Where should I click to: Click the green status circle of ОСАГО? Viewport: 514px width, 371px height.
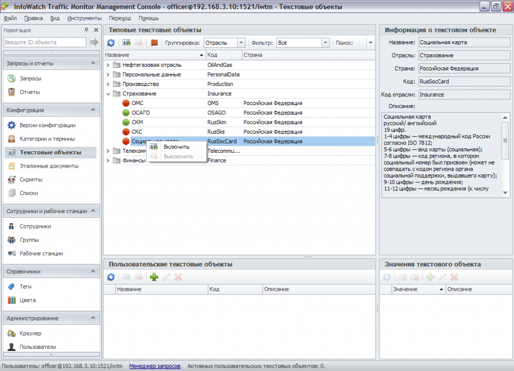126,113
